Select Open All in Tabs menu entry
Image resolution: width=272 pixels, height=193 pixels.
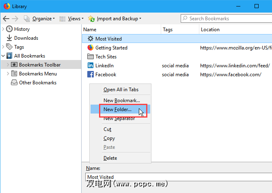pyautogui.click(x=121, y=90)
